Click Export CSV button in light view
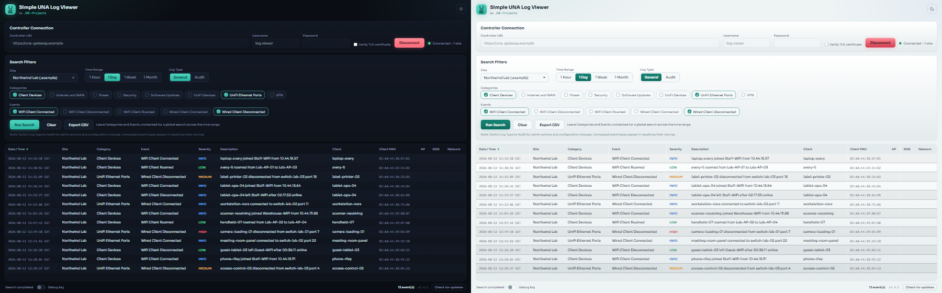 click(x=549, y=125)
